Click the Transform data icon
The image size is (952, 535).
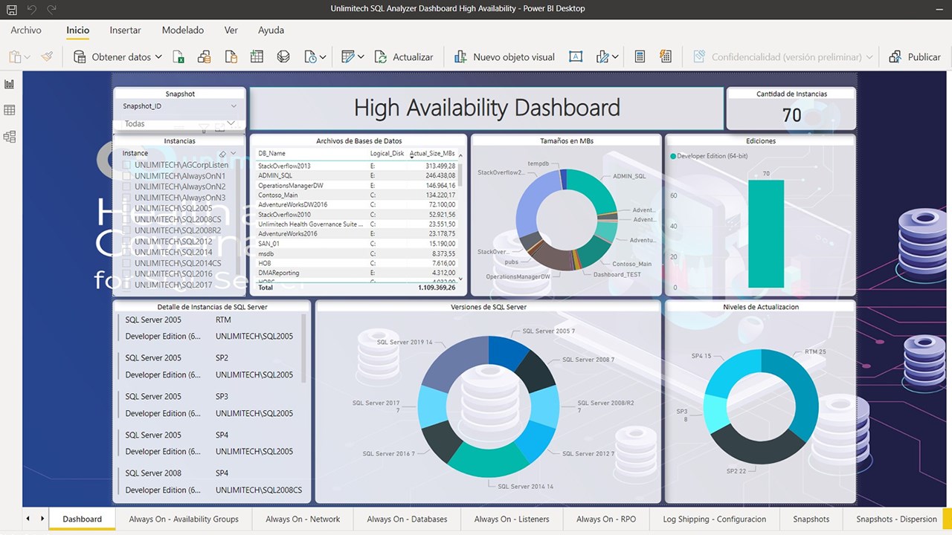pos(347,56)
